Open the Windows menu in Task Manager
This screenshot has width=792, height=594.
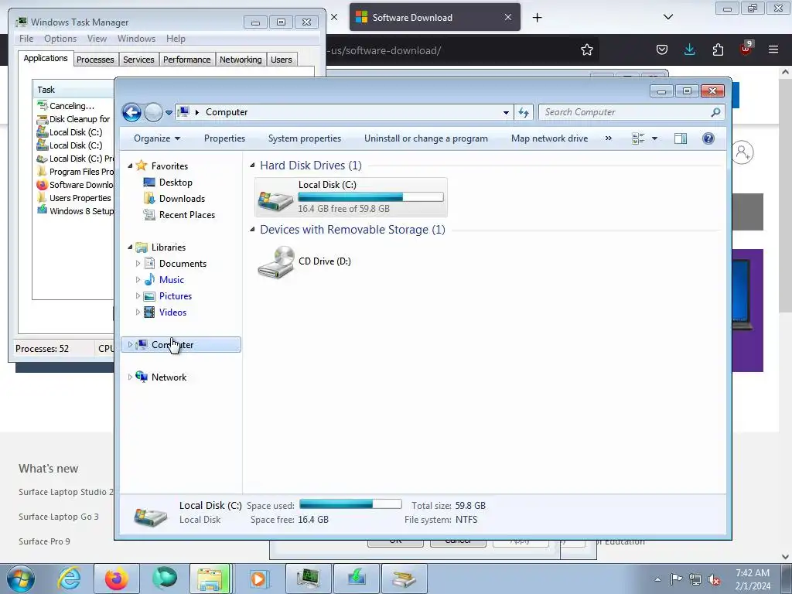pos(136,39)
